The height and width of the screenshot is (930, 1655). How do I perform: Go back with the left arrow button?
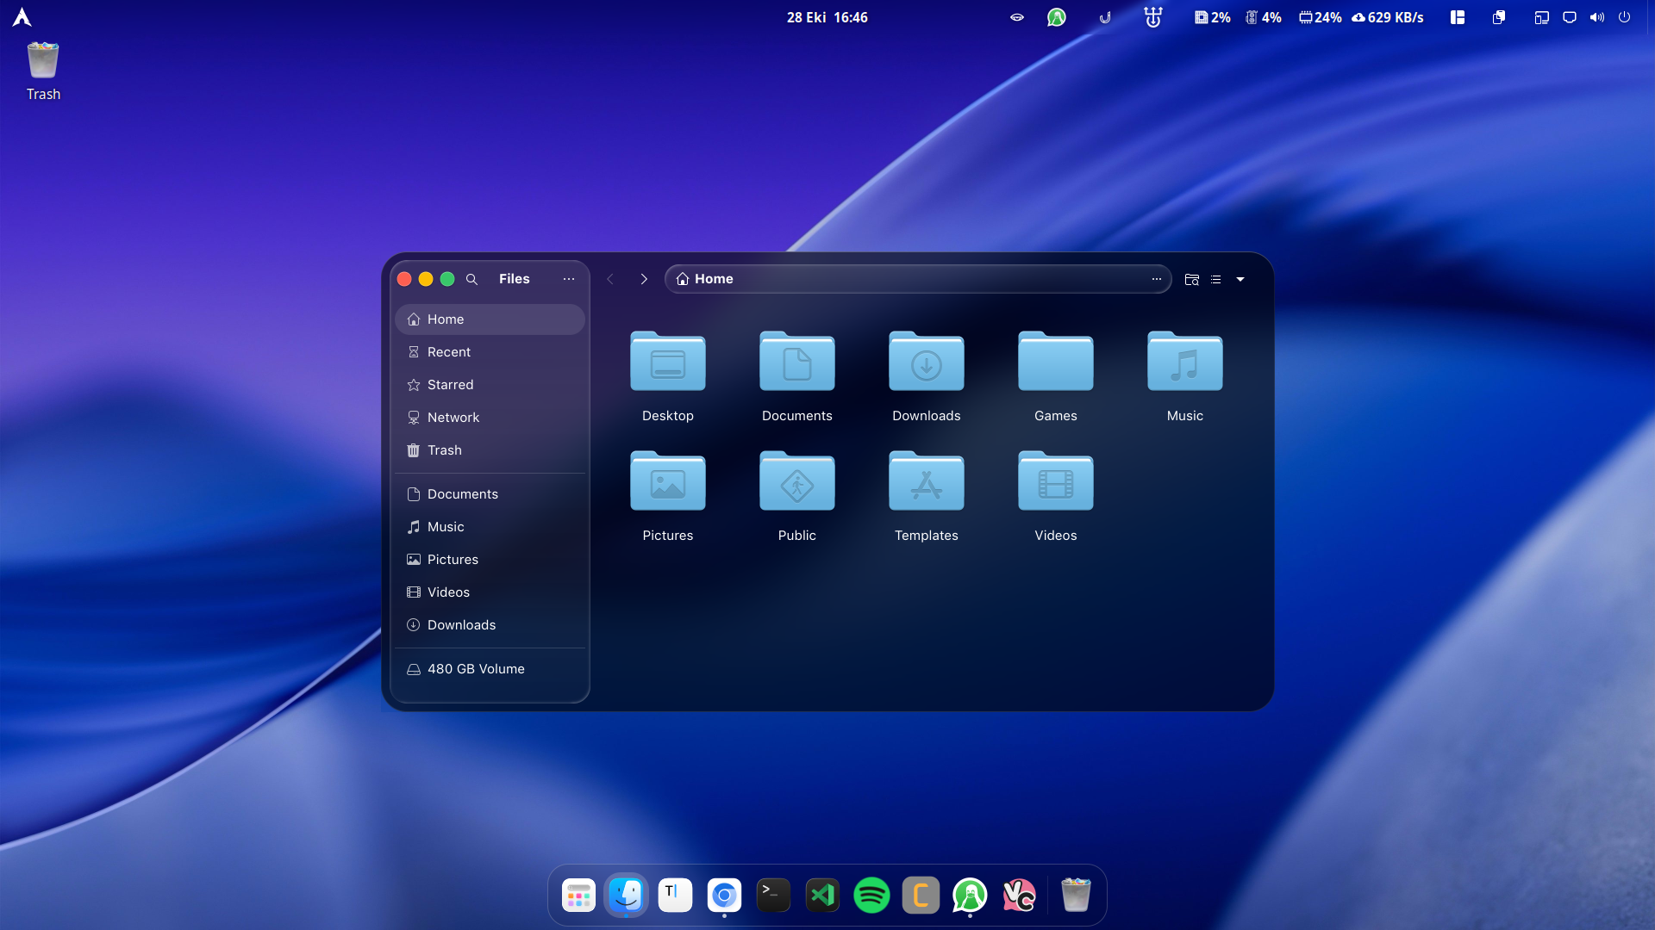pos(610,279)
